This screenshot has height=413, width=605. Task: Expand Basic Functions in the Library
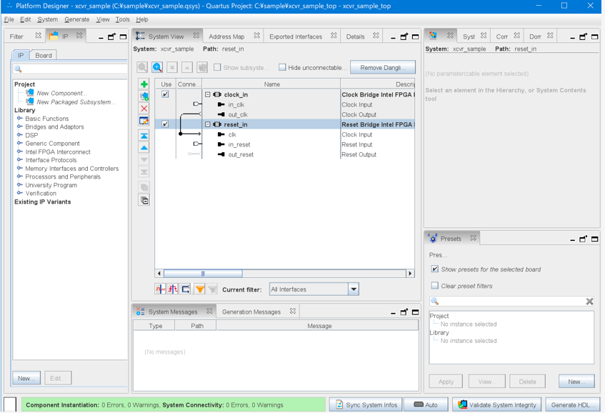[x=20, y=119]
